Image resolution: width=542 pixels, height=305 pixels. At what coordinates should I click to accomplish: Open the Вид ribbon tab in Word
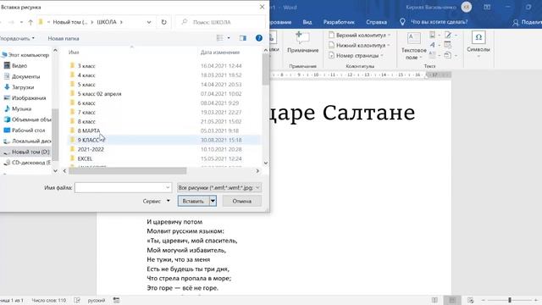click(307, 22)
